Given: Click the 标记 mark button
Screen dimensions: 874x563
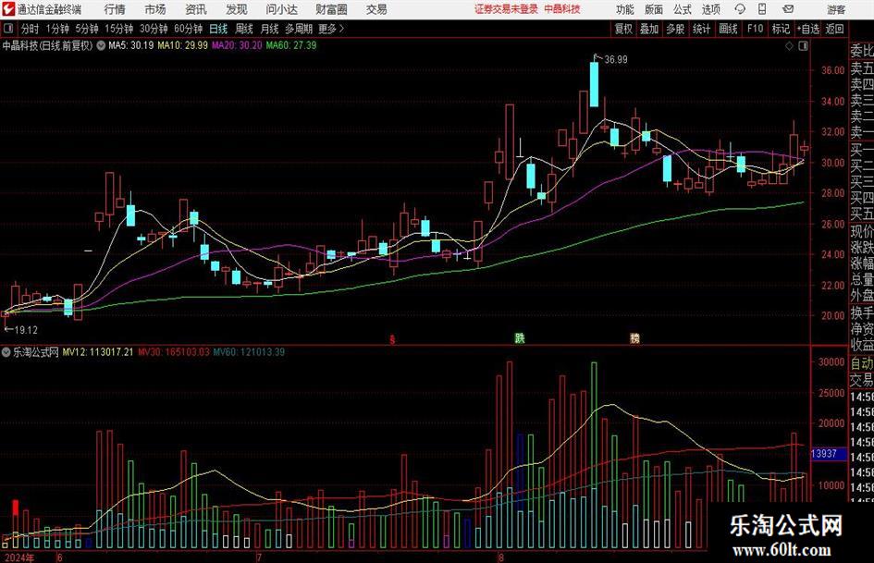Looking at the screenshot, I should [x=781, y=29].
